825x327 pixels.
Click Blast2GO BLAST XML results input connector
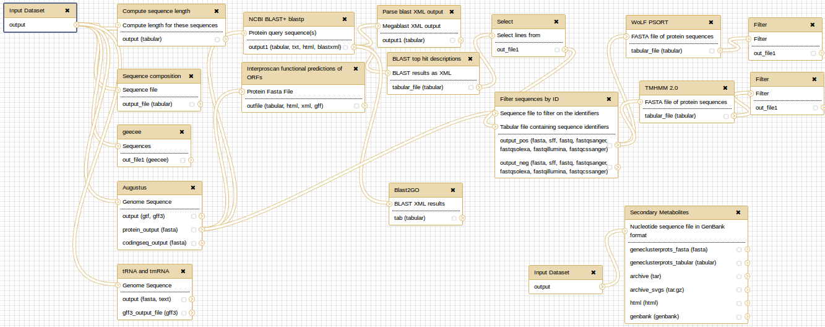(x=389, y=204)
